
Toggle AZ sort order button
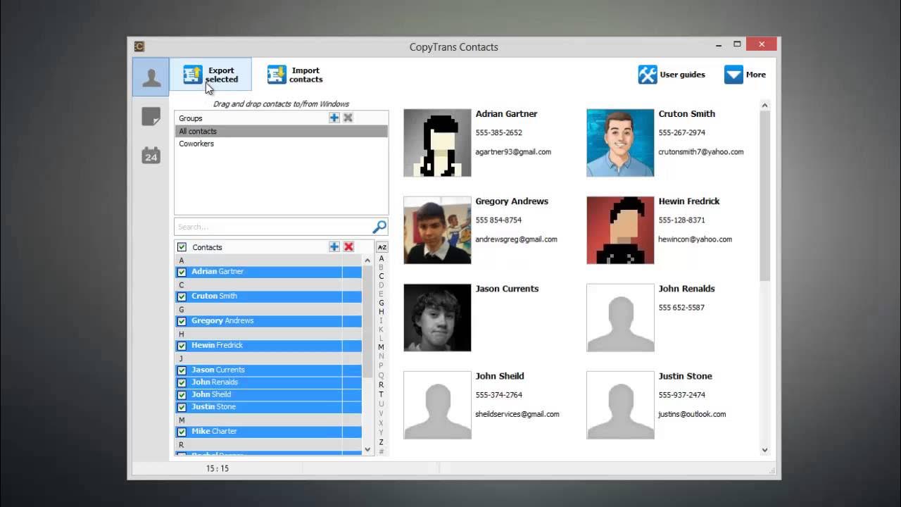pos(382,247)
